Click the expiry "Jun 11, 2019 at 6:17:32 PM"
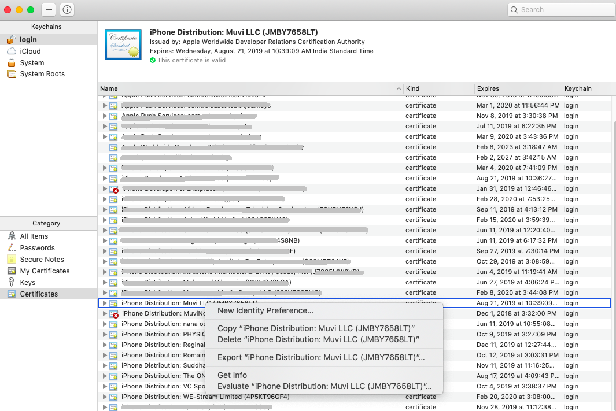Screen dimensions: 616x411 tap(517, 240)
